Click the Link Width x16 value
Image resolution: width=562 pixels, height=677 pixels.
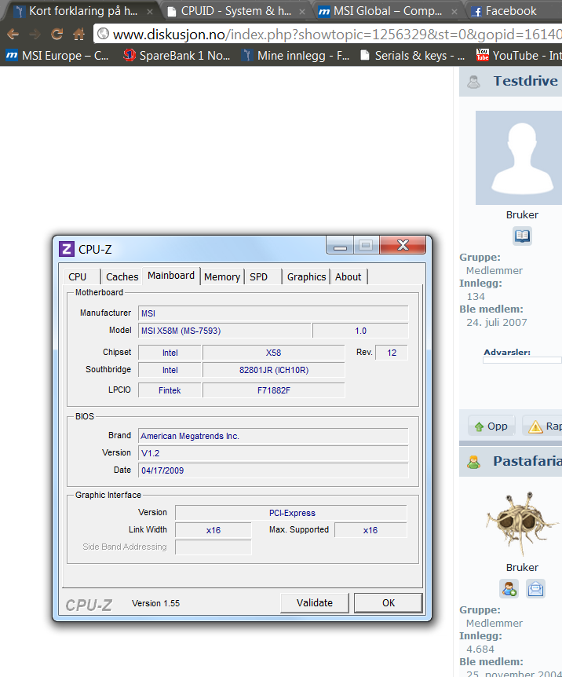213,530
